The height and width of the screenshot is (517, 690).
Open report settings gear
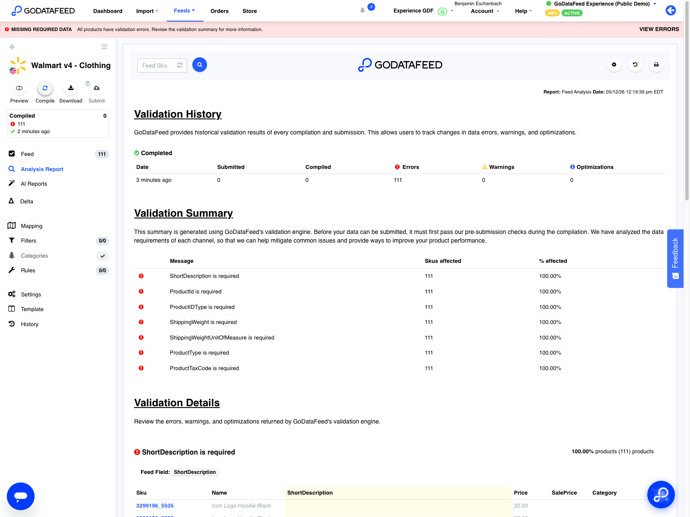[x=614, y=65]
